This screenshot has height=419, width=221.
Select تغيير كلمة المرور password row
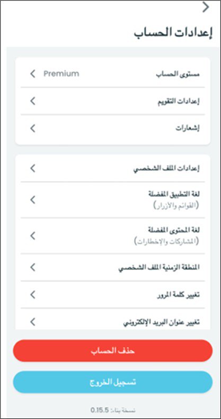pyautogui.click(x=113, y=295)
